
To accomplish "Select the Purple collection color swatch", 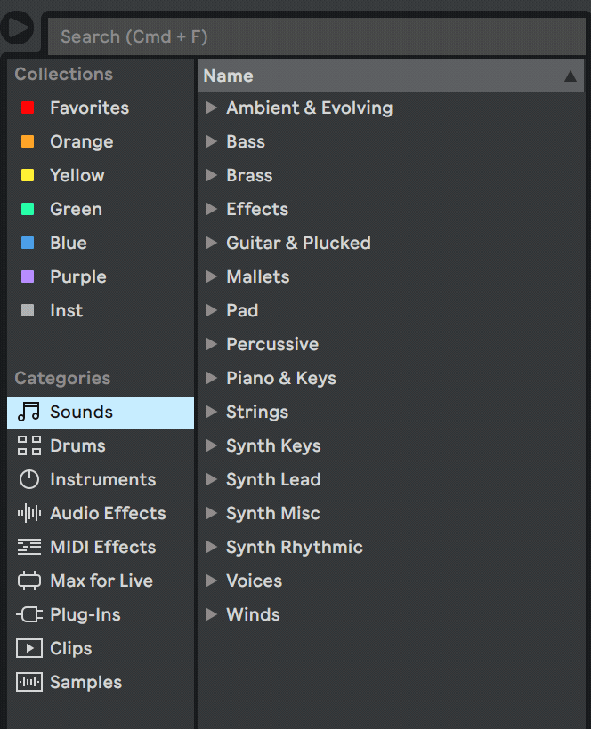I will [28, 276].
